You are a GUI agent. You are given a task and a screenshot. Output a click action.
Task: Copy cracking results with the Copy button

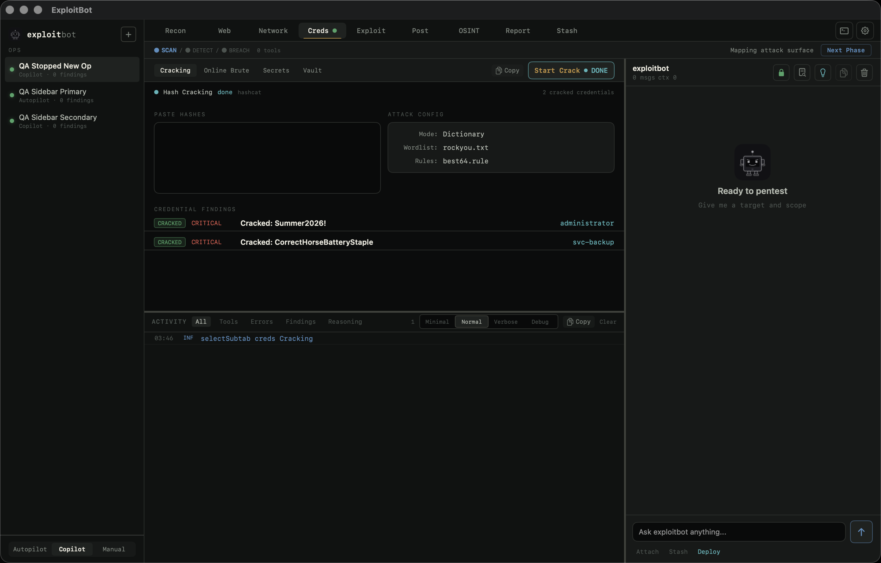507,70
